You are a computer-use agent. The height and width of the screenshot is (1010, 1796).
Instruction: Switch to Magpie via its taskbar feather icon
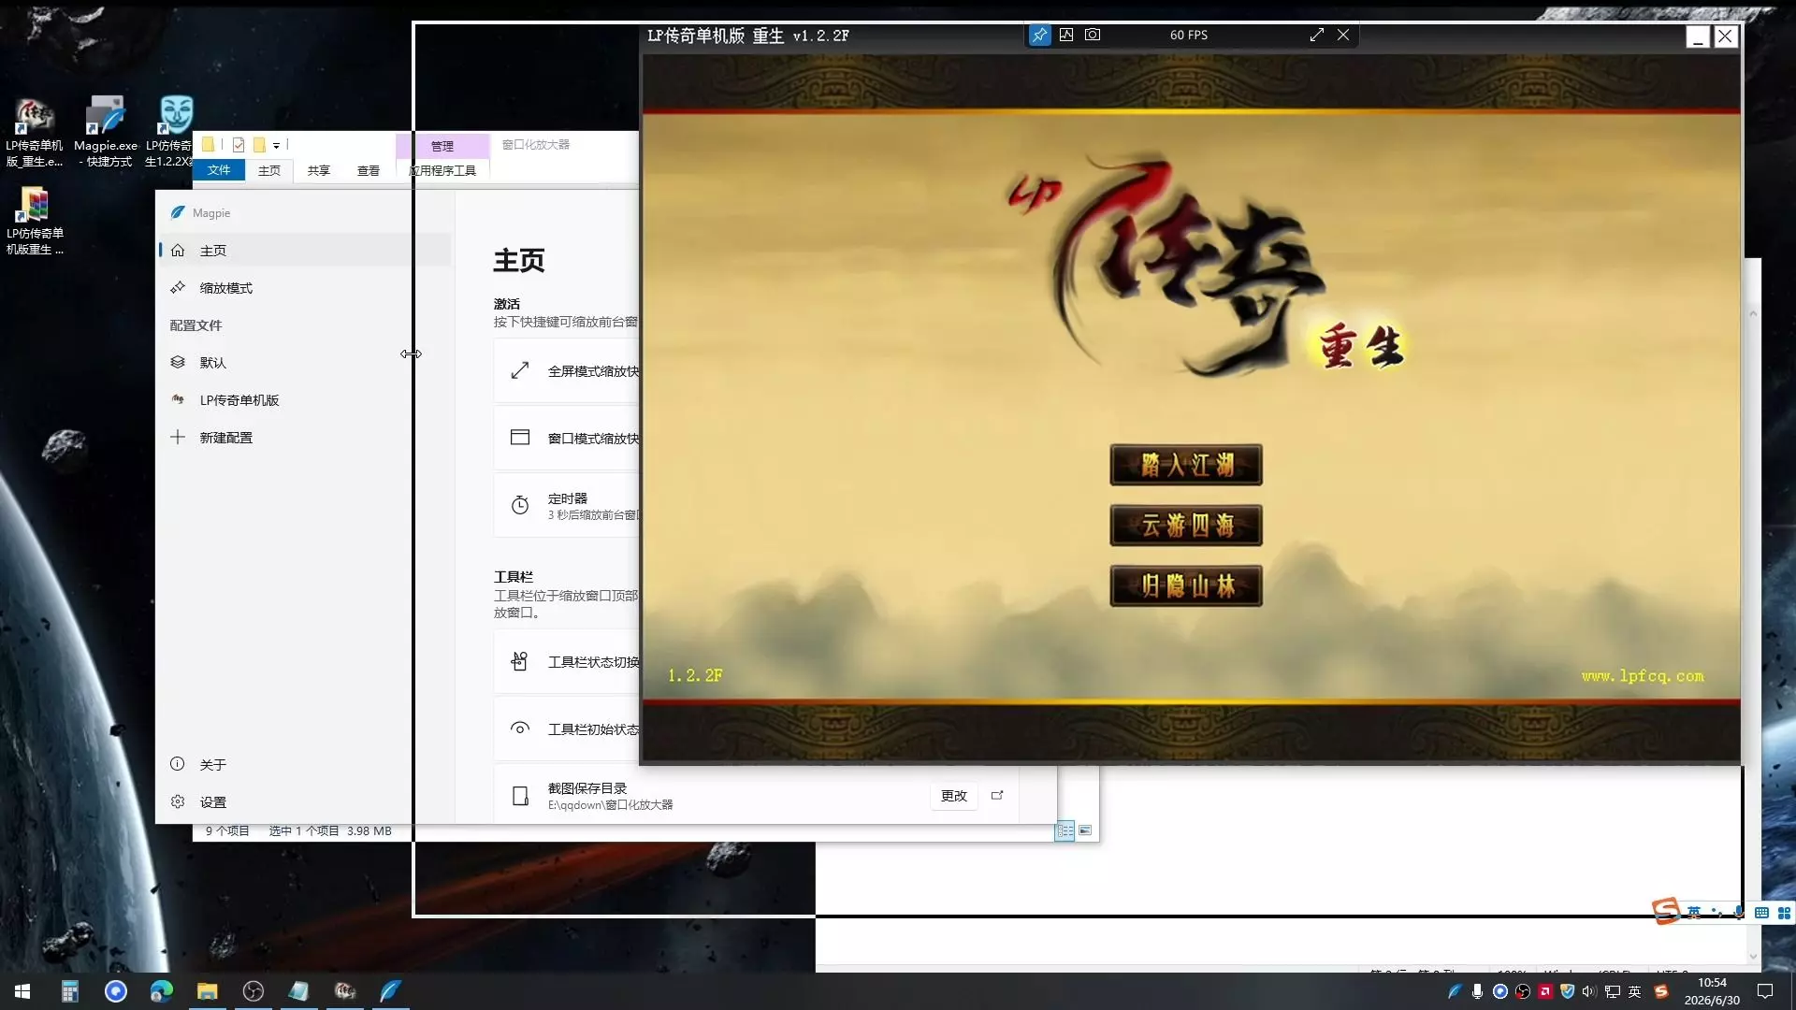[390, 991]
